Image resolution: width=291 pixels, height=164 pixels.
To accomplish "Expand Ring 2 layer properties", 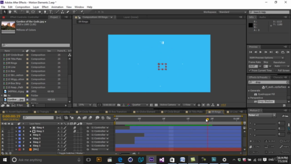I will tap(16, 142).
